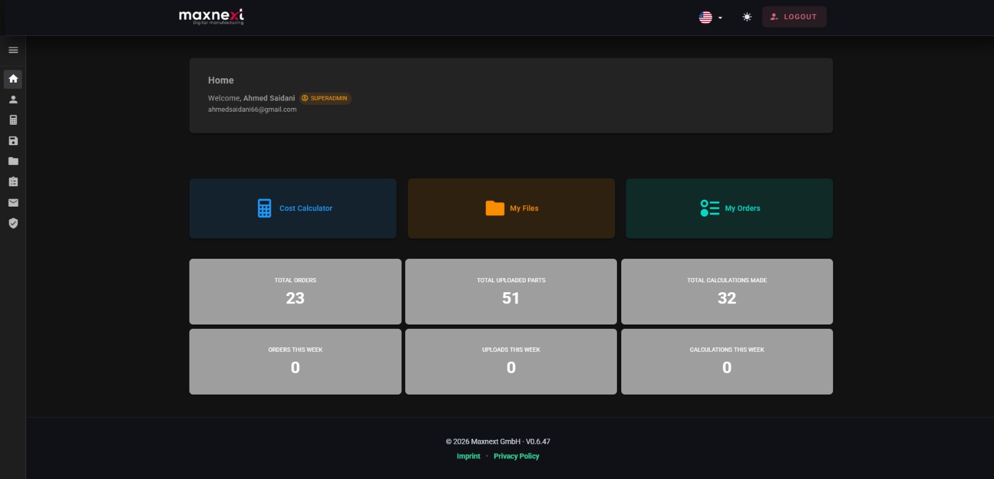Click the clipboard orders icon in sidebar

13,182
